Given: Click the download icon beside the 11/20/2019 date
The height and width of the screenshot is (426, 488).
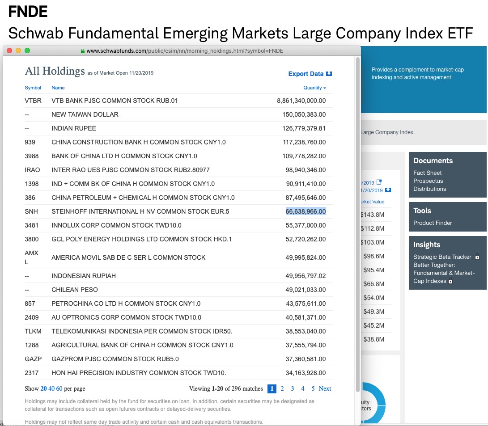Looking at the screenshot, I should (x=388, y=190).
